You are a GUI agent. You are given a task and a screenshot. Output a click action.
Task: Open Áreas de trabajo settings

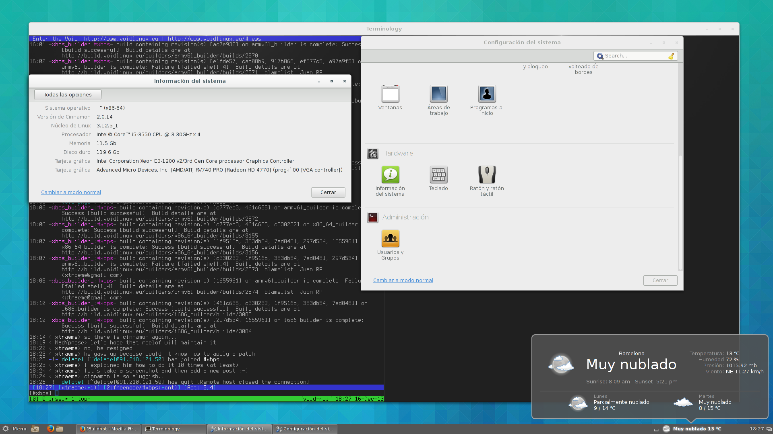click(x=438, y=94)
